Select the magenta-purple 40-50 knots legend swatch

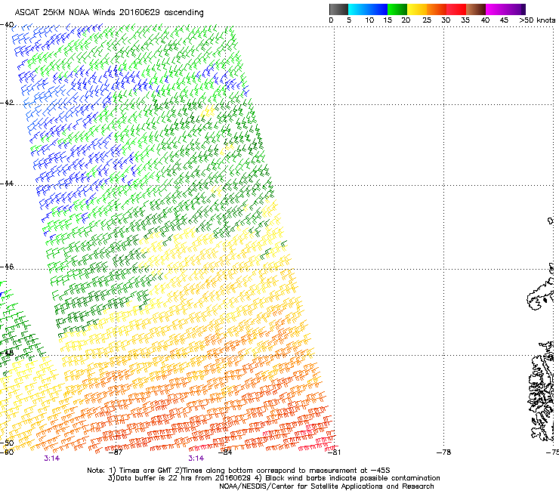coord(505,9)
